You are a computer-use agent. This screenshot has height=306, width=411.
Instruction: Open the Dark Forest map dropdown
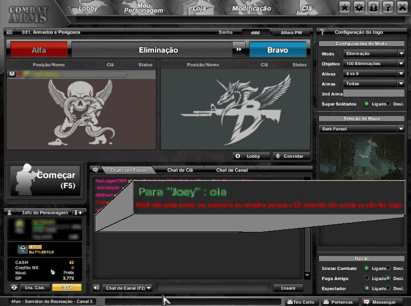(x=362, y=128)
